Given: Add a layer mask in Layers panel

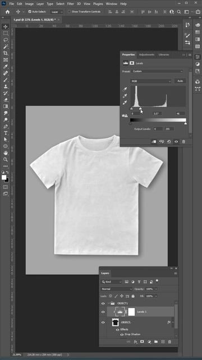Looking at the screenshot, I should coord(142,341).
